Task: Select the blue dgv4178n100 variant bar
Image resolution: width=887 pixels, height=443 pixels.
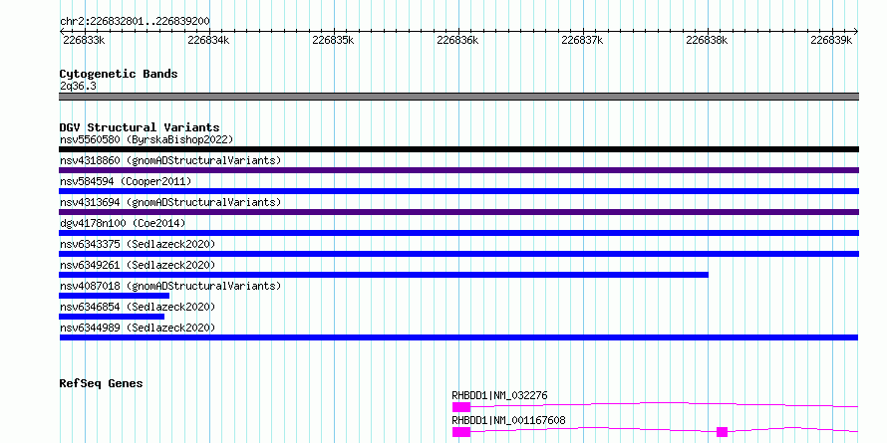Action: pos(458,233)
